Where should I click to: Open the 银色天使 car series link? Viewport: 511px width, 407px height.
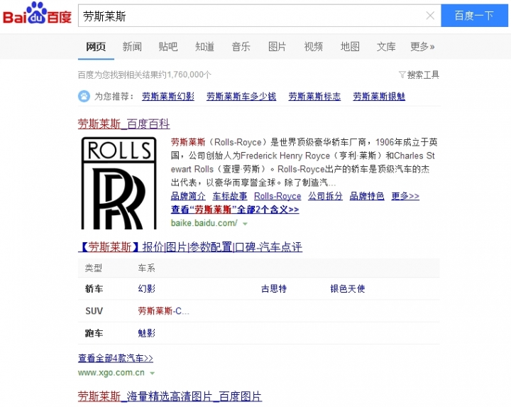point(347,288)
